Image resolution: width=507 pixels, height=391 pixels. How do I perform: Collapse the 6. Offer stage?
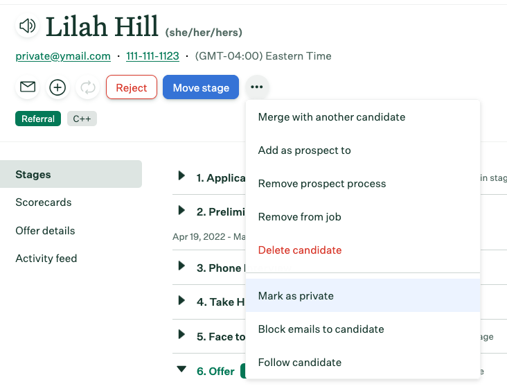[181, 369]
